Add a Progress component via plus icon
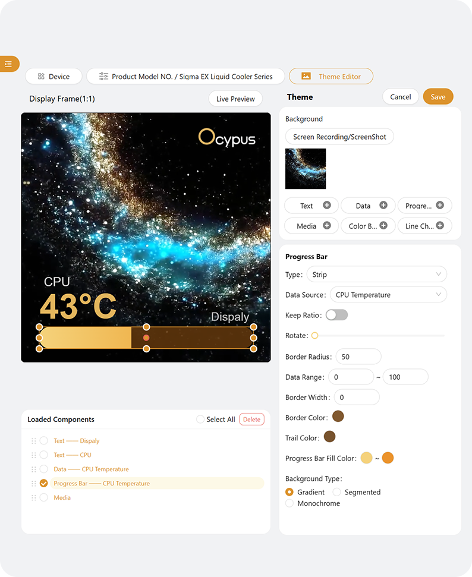The height and width of the screenshot is (577, 472). [x=440, y=206]
